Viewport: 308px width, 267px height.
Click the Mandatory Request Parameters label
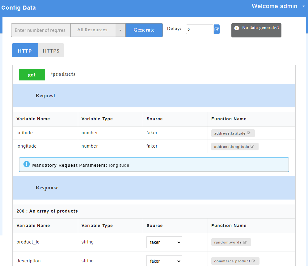[x=70, y=165]
